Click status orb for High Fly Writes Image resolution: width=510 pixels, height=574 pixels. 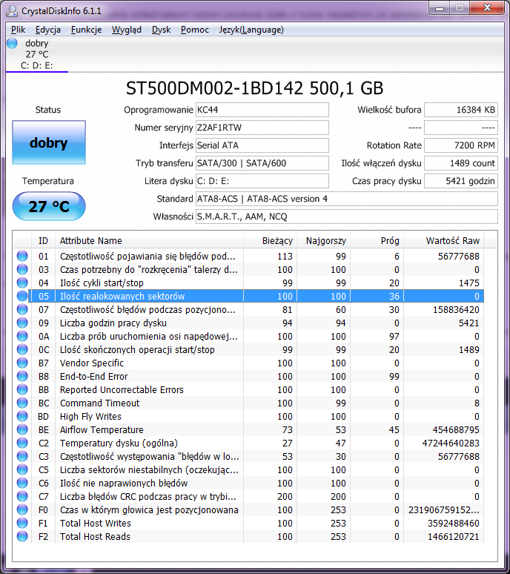pos(22,416)
